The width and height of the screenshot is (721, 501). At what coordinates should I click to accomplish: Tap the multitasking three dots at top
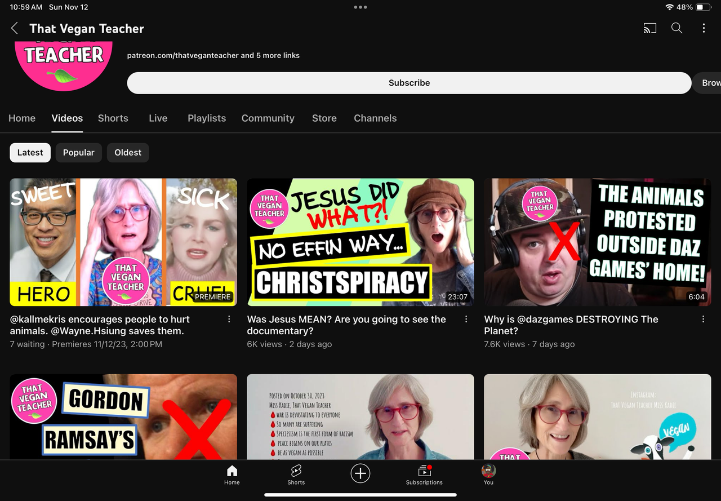click(360, 7)
